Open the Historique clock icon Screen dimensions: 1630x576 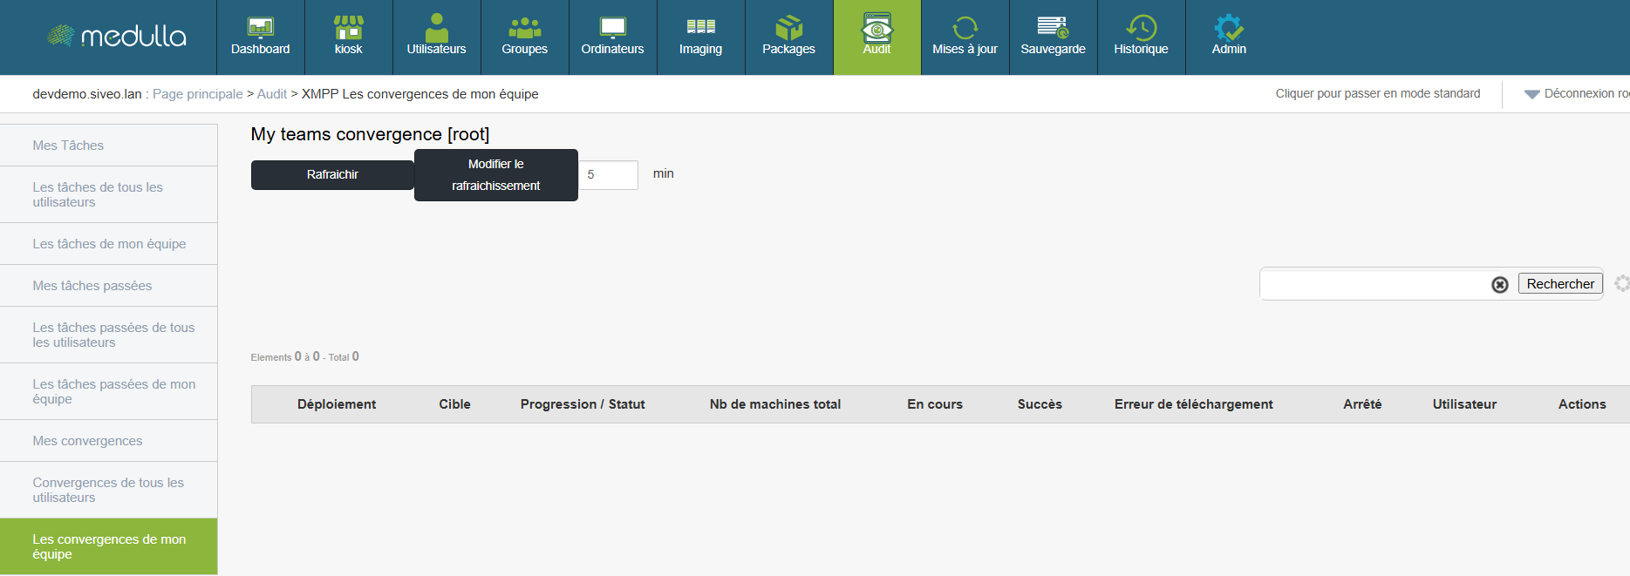[x=1141, y=29]
